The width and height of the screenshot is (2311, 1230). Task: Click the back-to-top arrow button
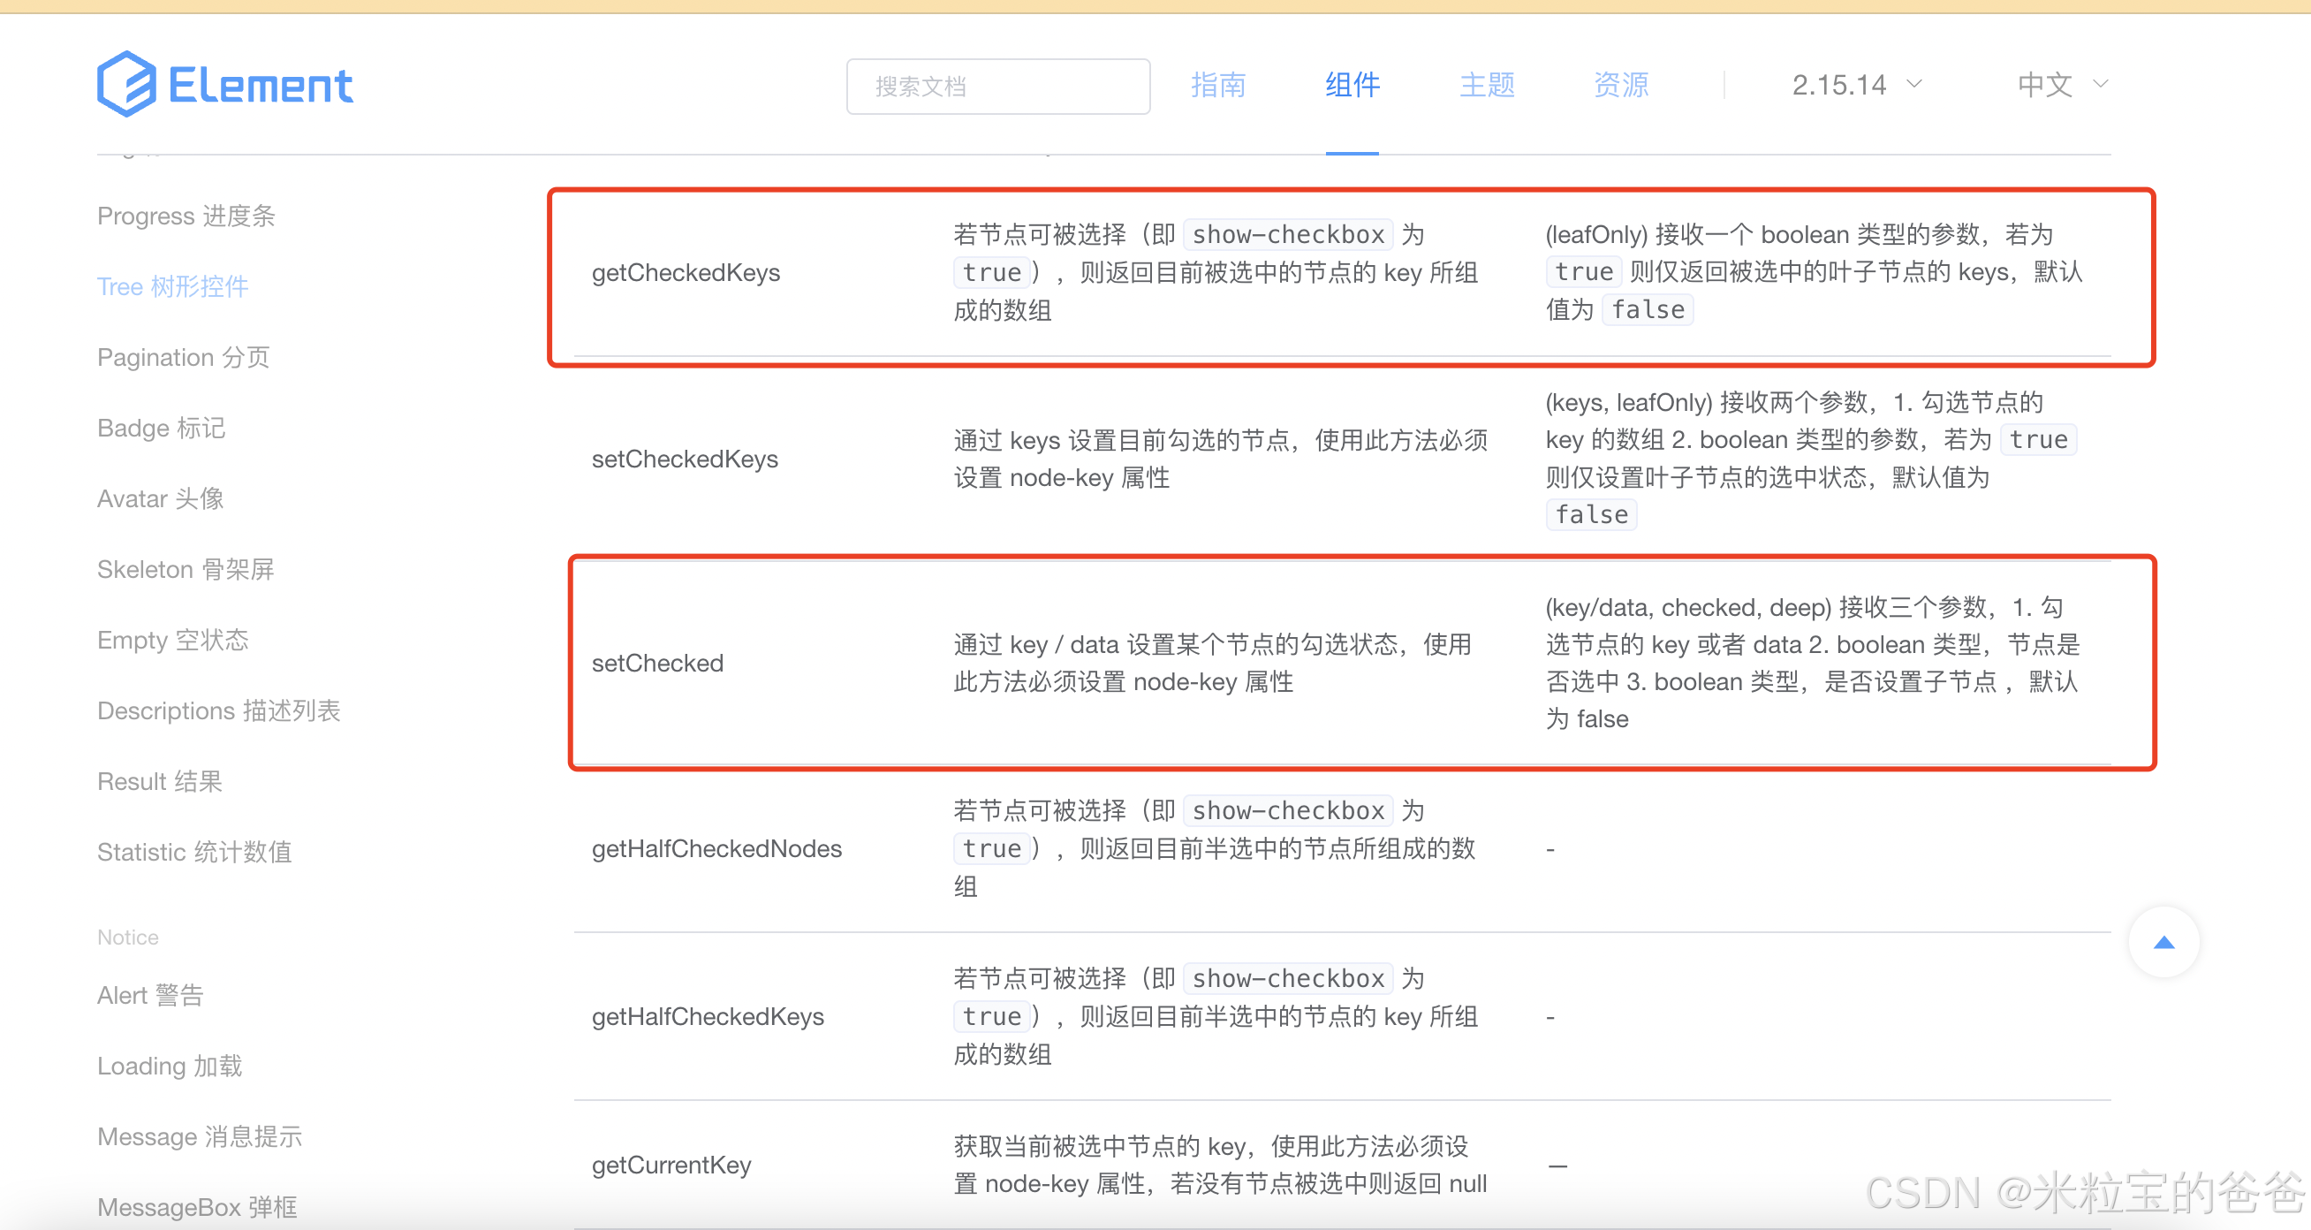2163,942
